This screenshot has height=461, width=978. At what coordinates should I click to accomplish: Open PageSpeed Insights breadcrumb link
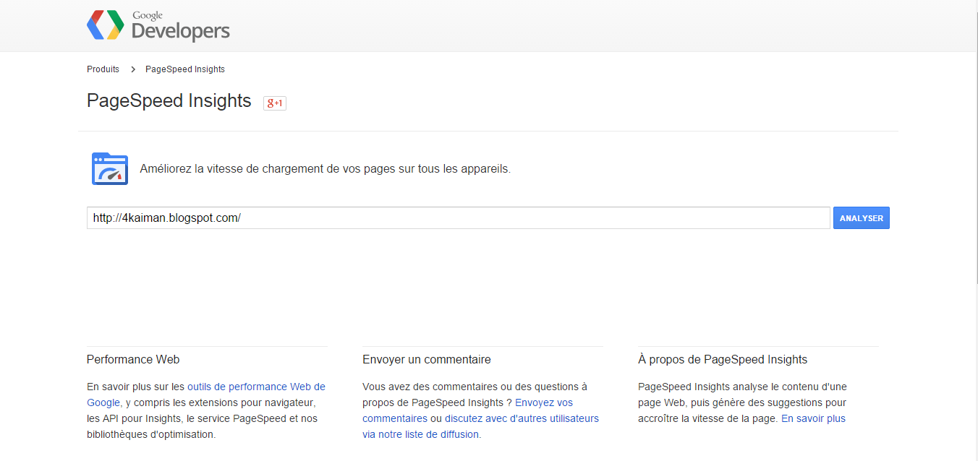[x=185, y=69]
